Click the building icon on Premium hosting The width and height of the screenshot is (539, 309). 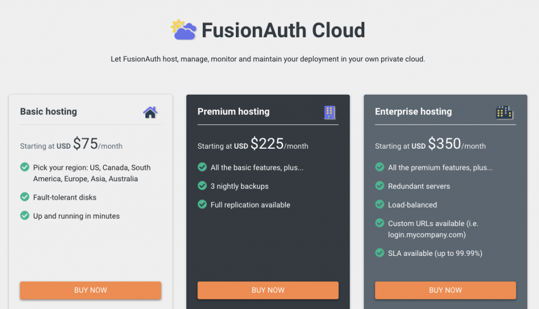330,112
